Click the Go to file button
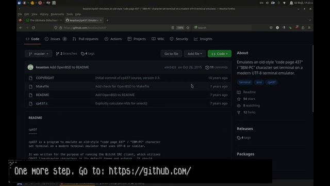 pos(171,54)
